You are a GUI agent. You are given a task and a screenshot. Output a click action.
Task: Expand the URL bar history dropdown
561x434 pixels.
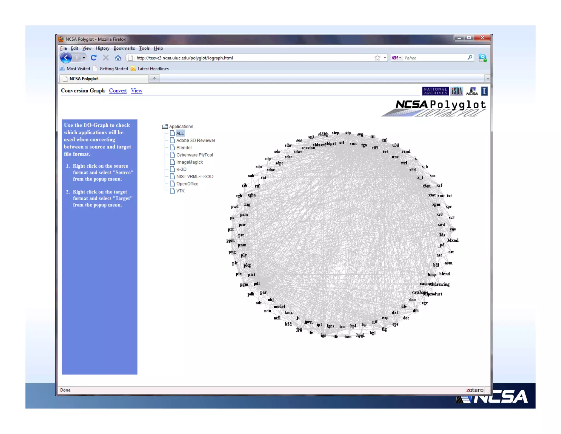(385, 58)
